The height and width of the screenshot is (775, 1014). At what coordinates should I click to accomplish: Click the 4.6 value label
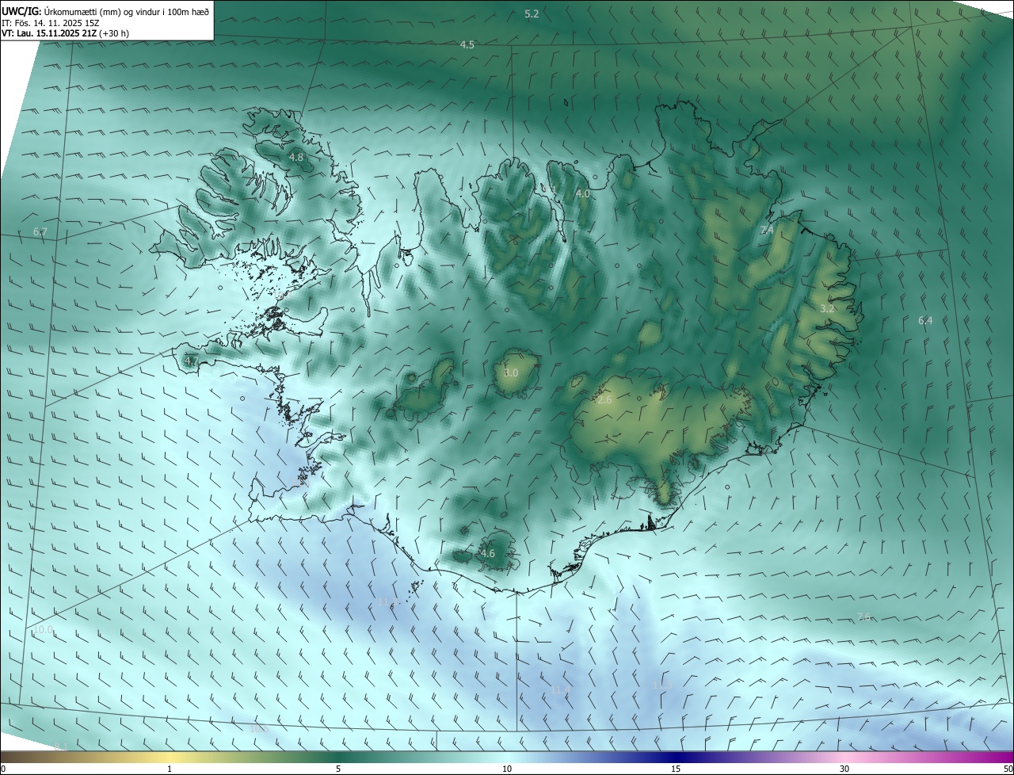pos(488,554)
